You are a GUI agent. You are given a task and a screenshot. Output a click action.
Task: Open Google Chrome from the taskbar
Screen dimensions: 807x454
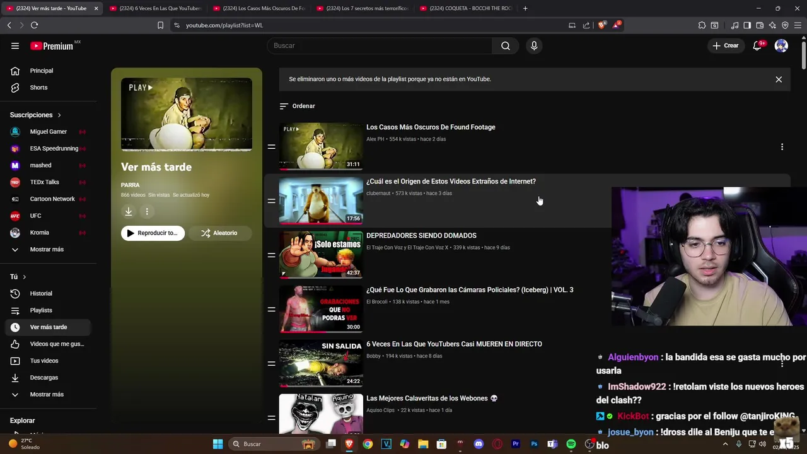click(x=368, y=444)
